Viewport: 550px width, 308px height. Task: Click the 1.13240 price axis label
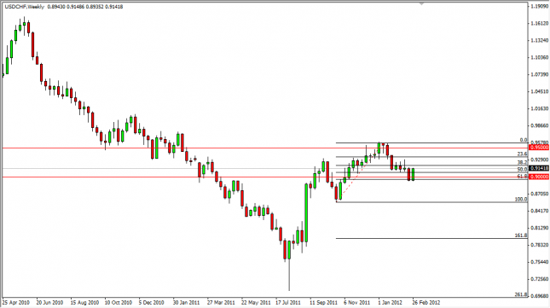coord(540,40)
